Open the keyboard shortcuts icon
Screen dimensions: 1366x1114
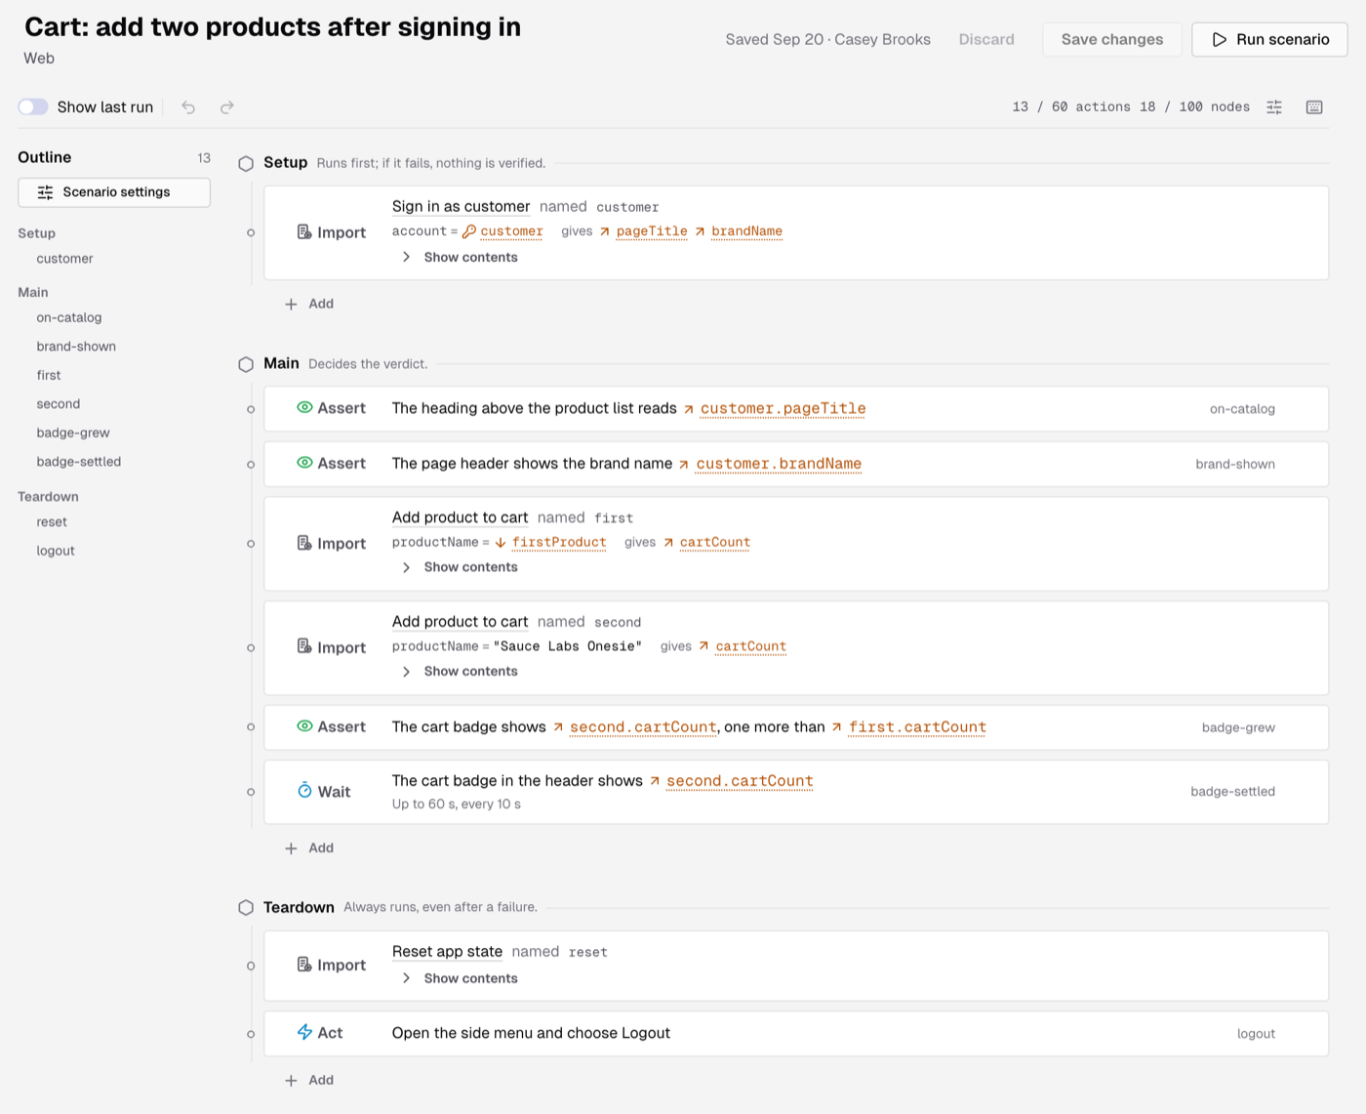coord(1314,107)
